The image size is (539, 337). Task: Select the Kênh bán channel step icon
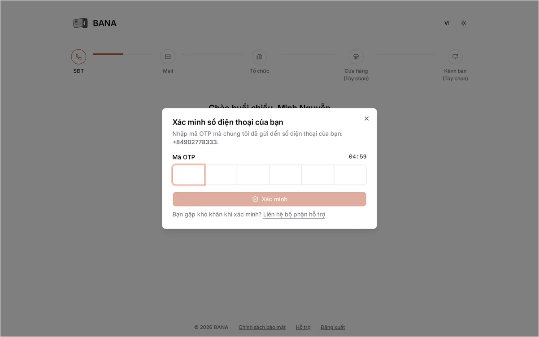click(x=455, y=57)
